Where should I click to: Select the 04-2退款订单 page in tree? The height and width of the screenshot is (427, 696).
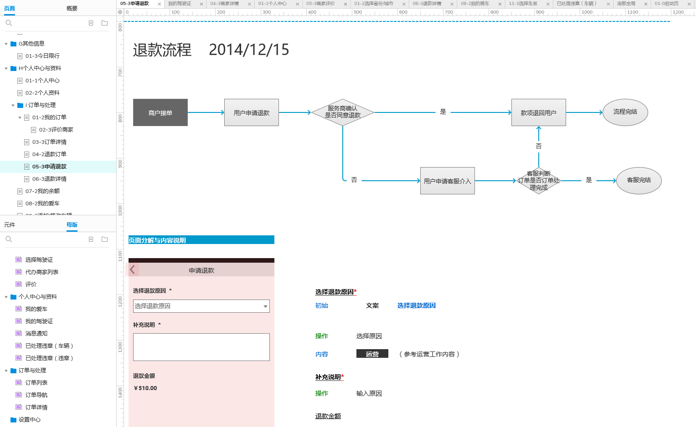(49, 154)
